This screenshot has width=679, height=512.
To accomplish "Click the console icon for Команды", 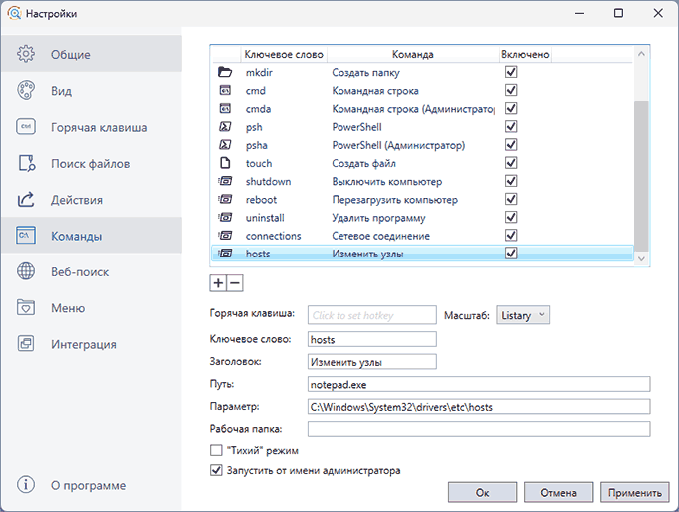I will 26,235.
